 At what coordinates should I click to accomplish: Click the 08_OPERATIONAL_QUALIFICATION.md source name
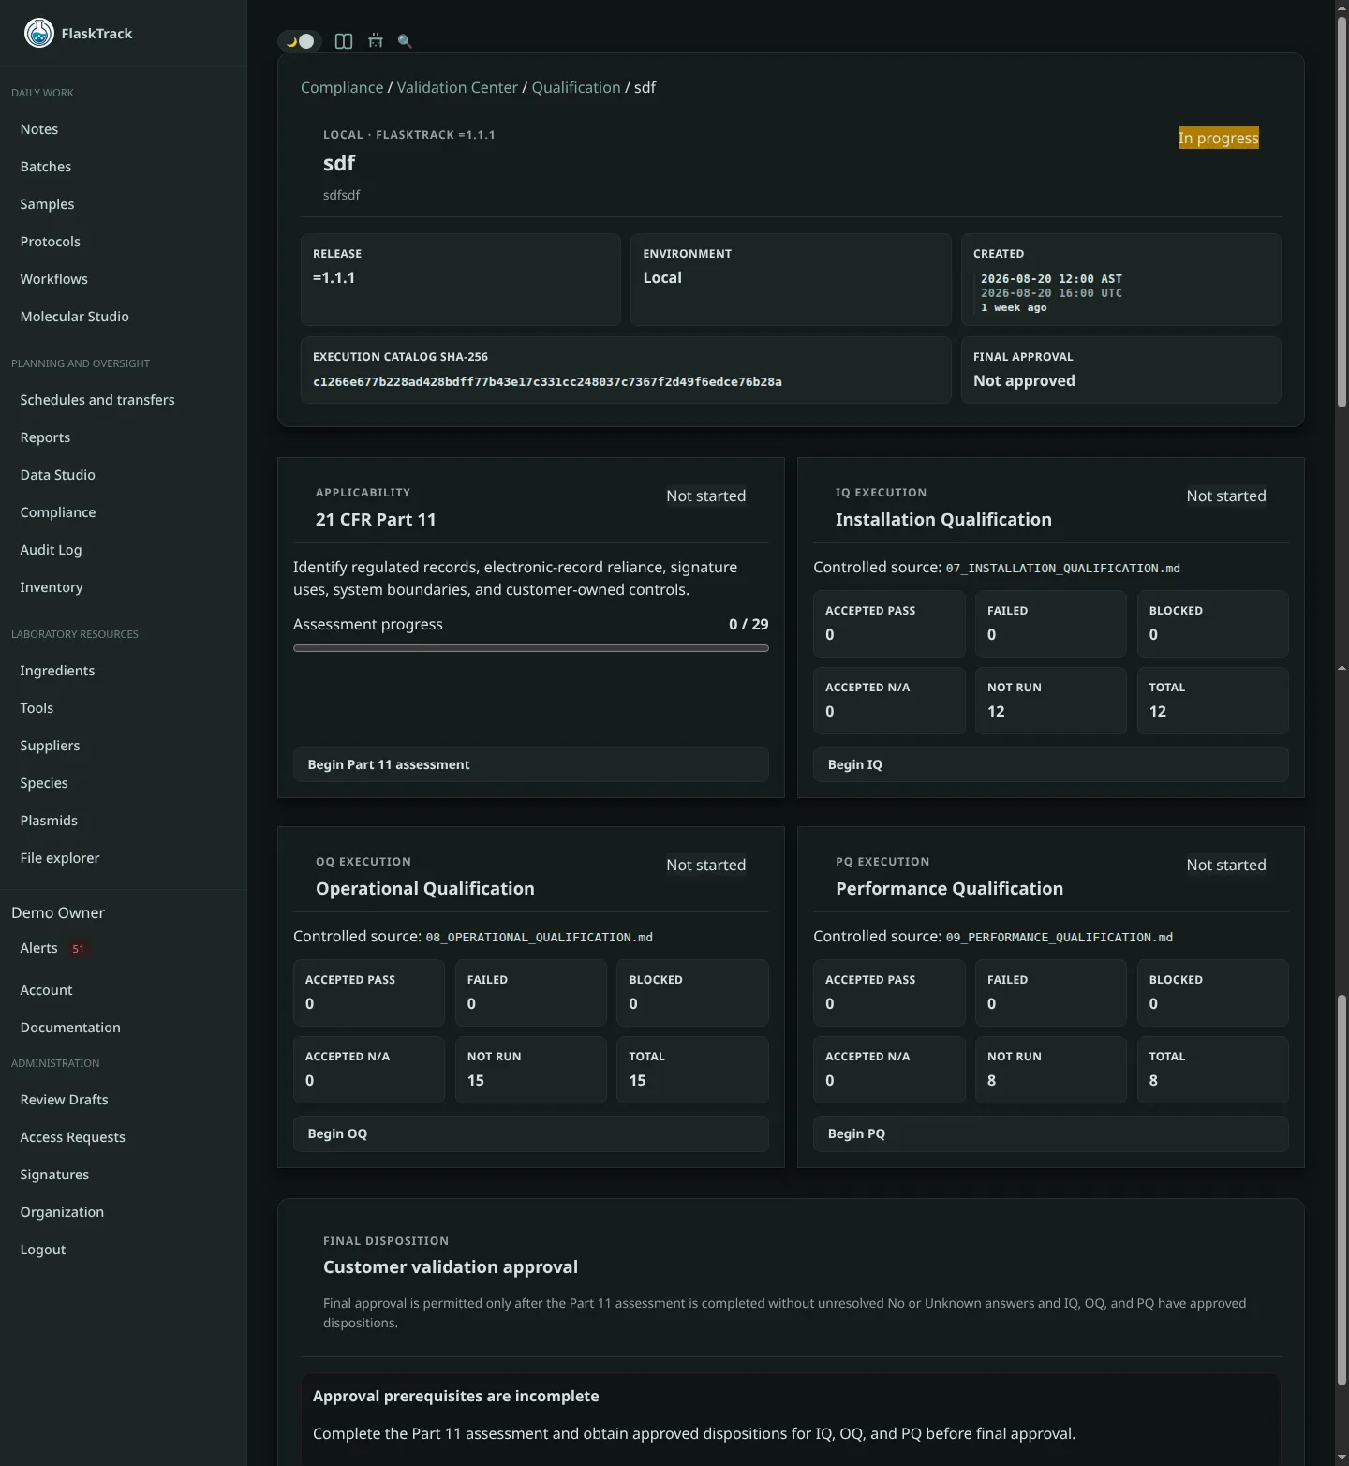[540, 938]
